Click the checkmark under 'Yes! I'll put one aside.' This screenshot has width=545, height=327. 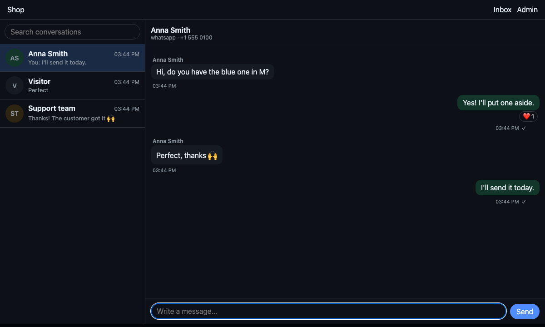click(x=524, y=128)
